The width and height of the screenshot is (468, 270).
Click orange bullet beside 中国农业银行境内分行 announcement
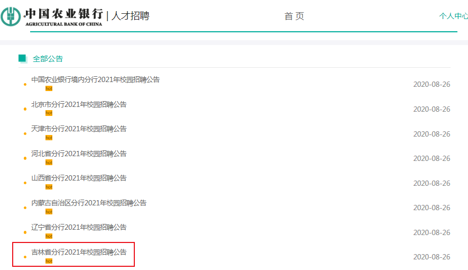coord(25,85)
